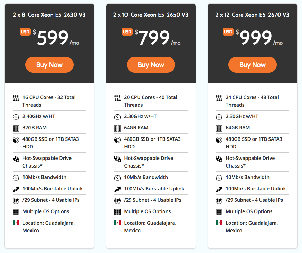Click the 2 x 12-Core Xeon E5-2670 V3 heading
This screenshot has width=302, height=253.
pyautogui.click(x=252, y=15)
